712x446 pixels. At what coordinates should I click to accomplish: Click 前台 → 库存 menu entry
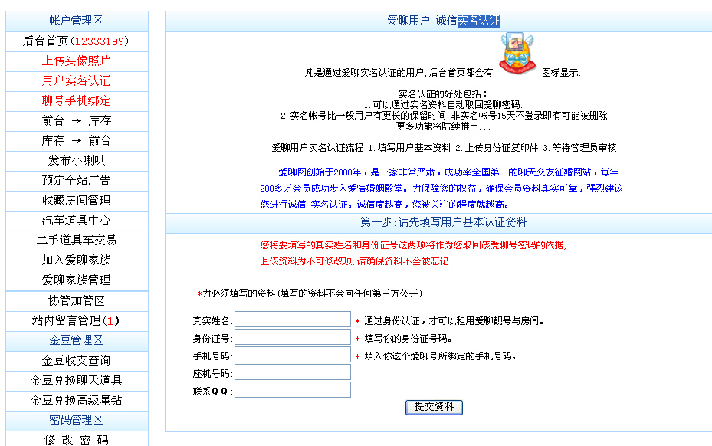click(76, 121)
